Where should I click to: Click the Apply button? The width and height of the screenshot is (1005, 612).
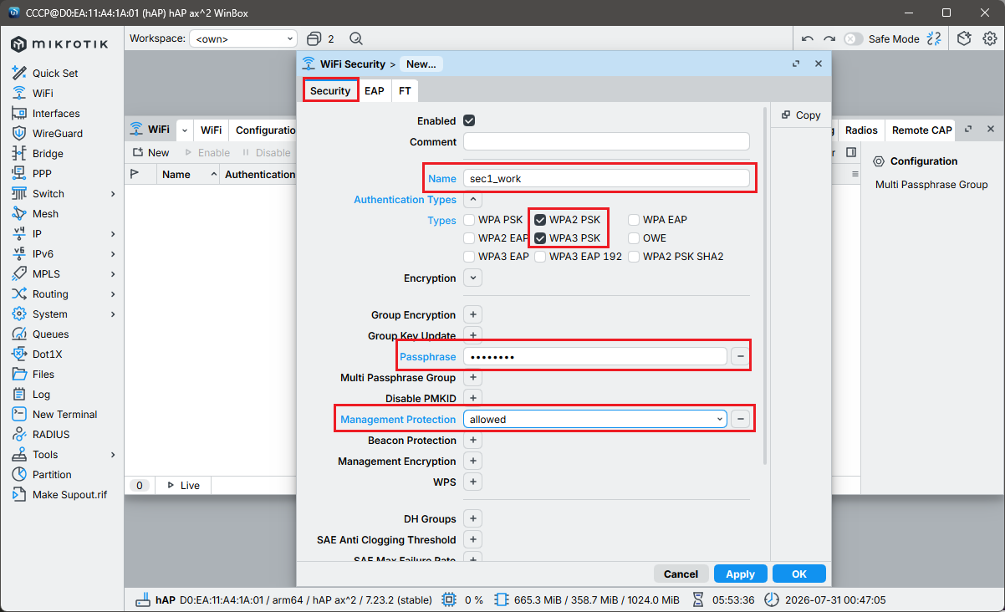[740, 574]
